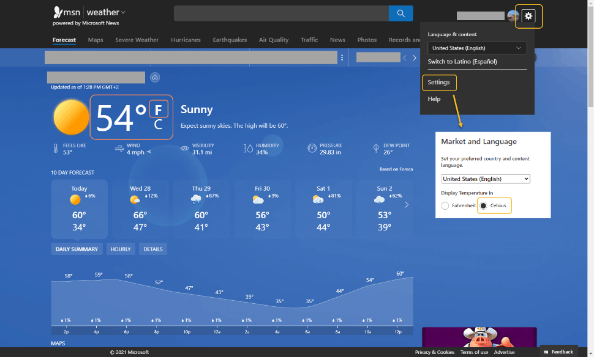The height and width of the screenshot is (357, 594).
Task: Click the blue search magnifier button
Action: point(401,13)
